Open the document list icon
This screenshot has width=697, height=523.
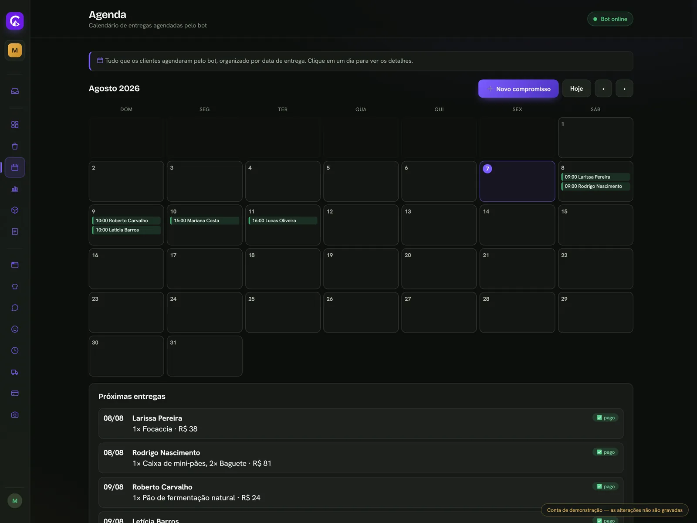pyautogui.click(x=15, y=231)
